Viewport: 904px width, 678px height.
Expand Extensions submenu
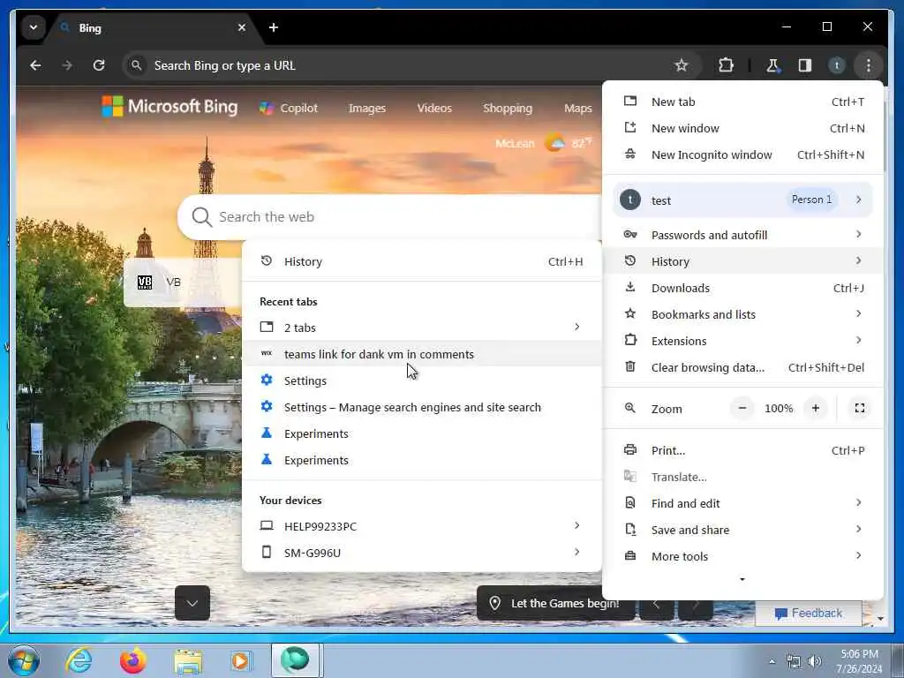[x=742, y=341]
